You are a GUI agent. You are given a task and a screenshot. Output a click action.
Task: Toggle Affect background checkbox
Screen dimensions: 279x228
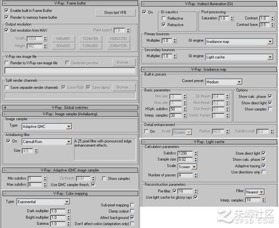132,217
